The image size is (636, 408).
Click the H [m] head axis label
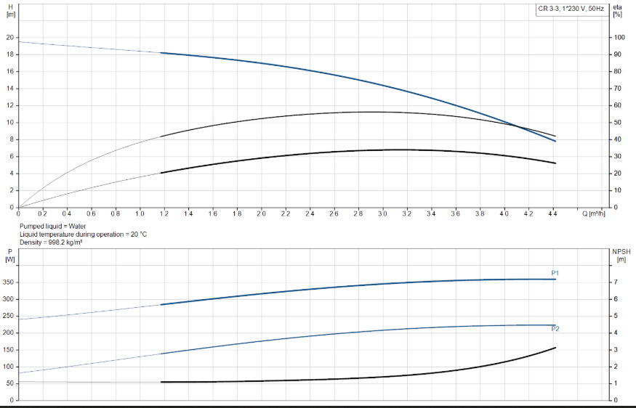(x=10, y=10)
